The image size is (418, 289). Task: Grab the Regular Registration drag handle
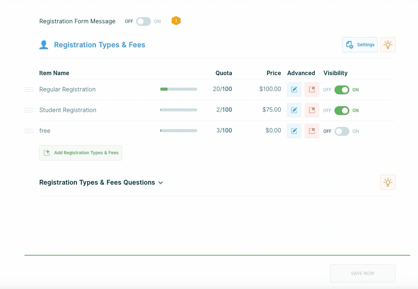tap(29, 90)
